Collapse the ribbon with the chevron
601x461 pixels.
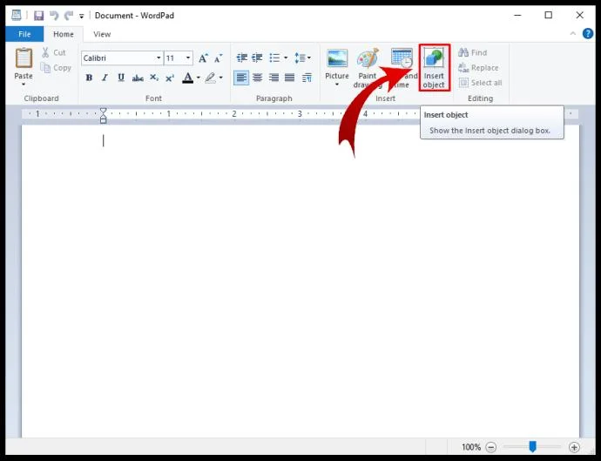572,34
